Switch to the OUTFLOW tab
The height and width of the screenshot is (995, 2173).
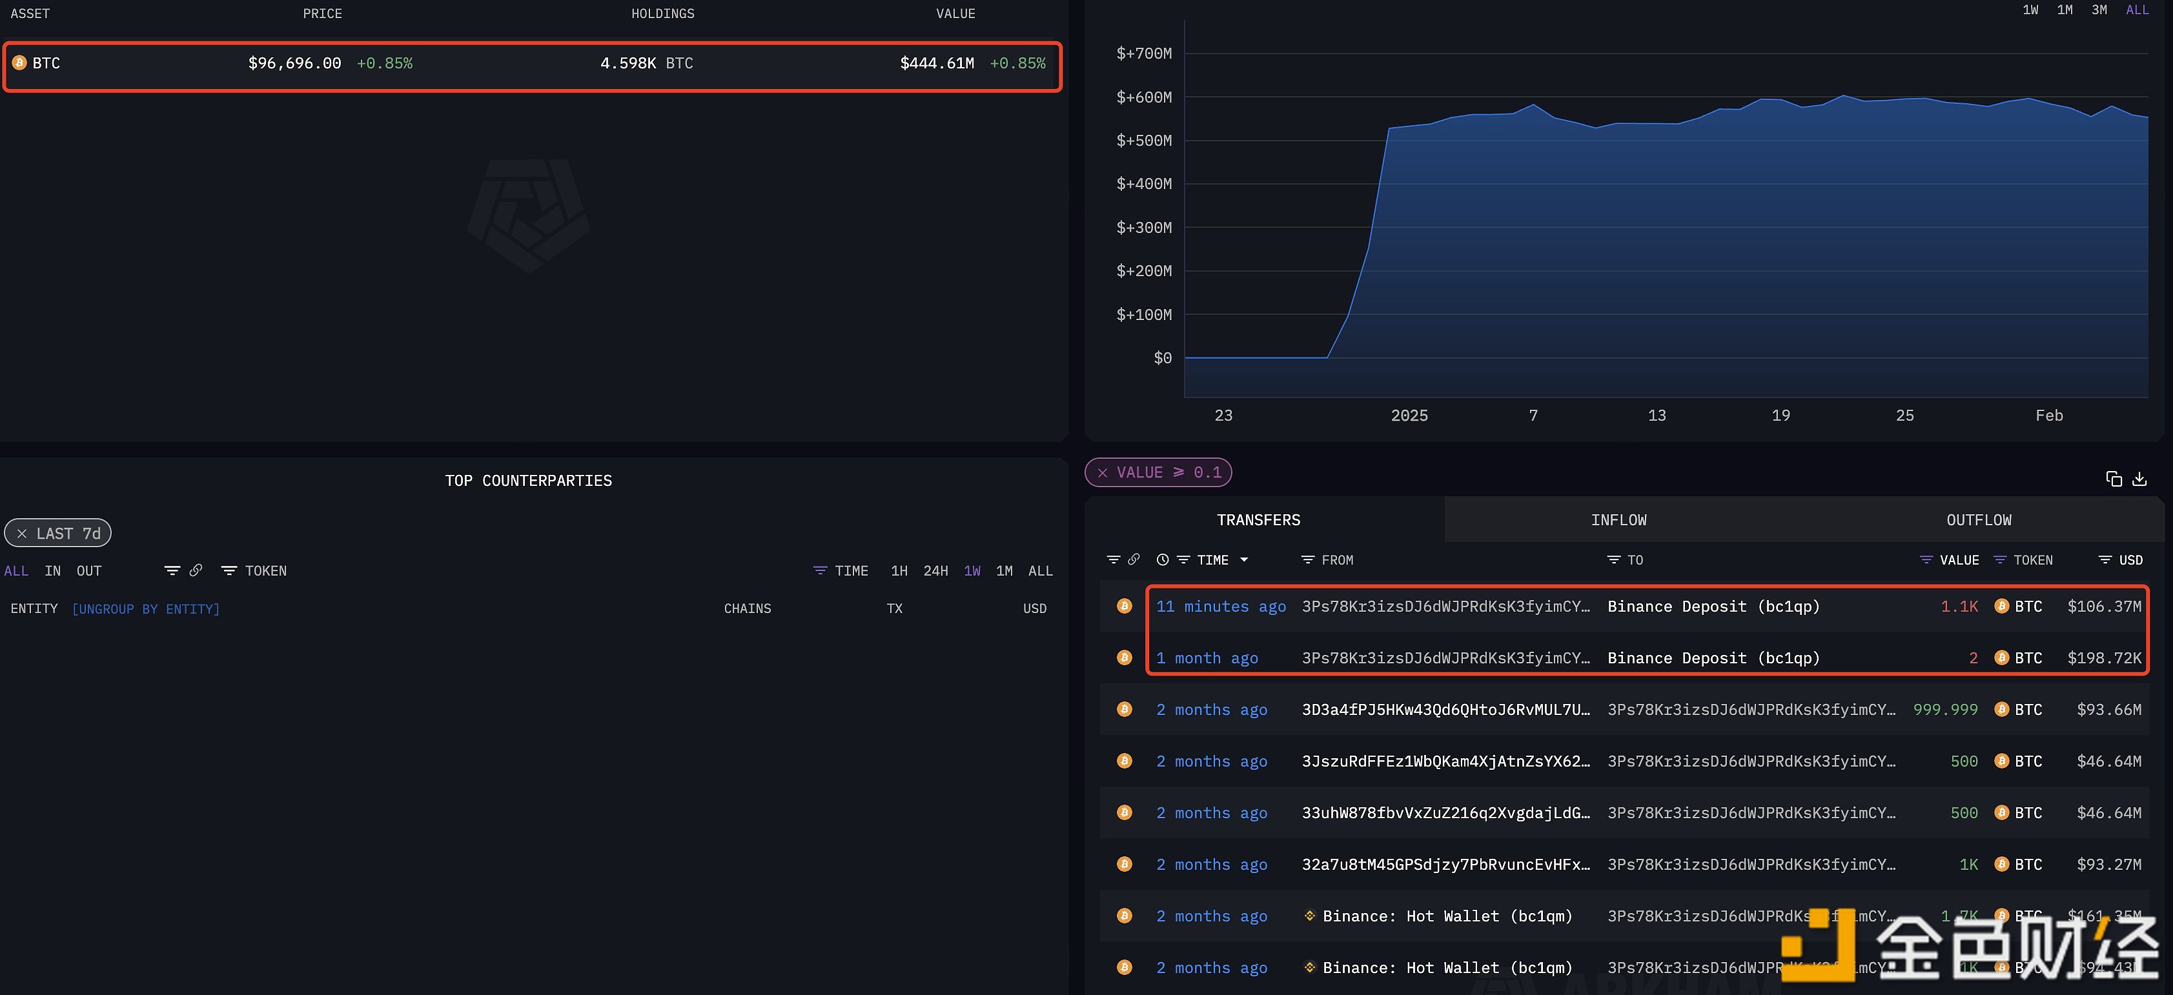(1978, 520)
